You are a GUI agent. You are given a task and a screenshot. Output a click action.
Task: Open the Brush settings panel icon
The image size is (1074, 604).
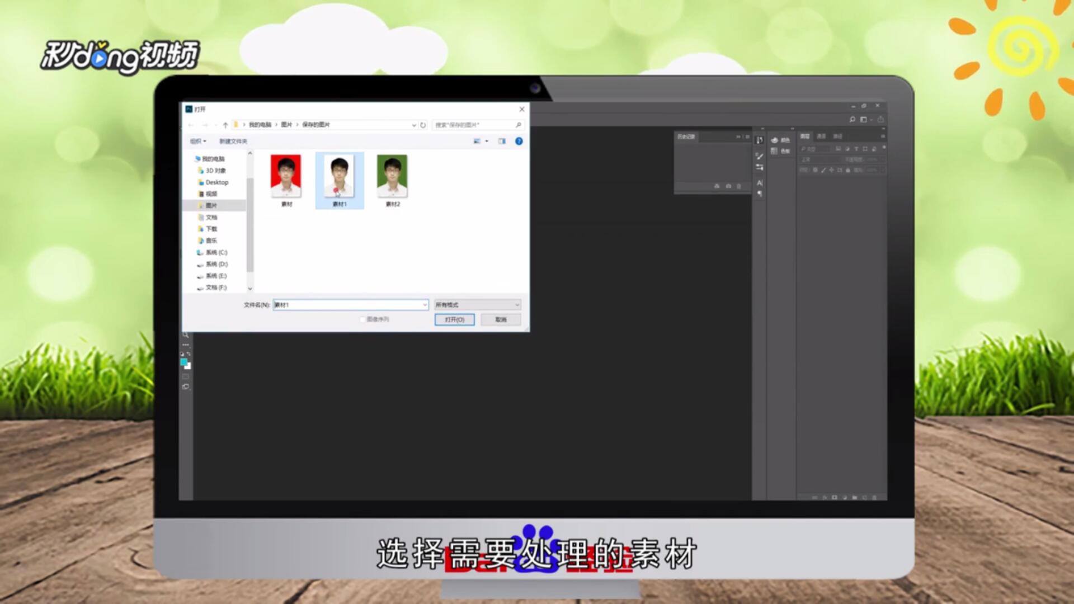pyautogui.click(x=759, y=156)
